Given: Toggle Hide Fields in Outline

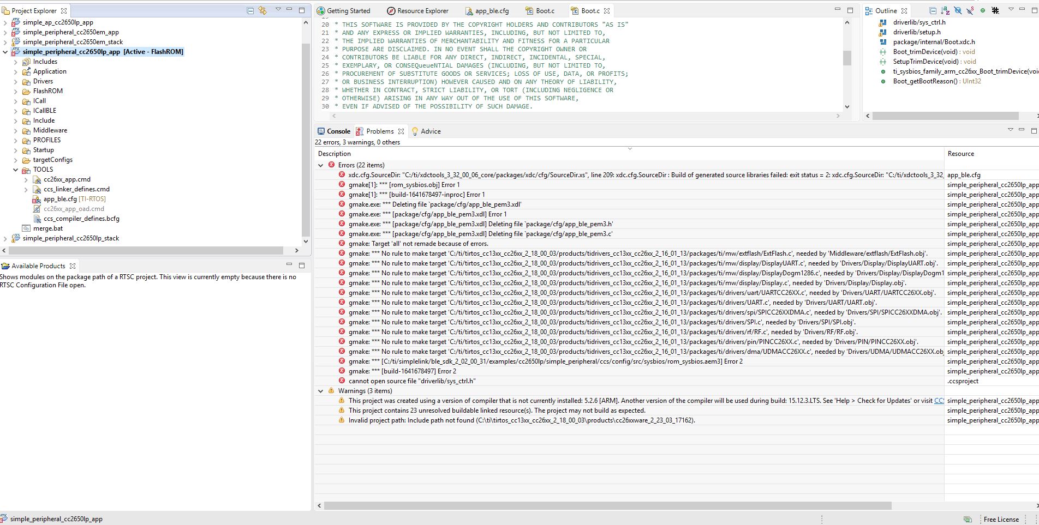Looking at the screenshot, I should click(958, 10).
